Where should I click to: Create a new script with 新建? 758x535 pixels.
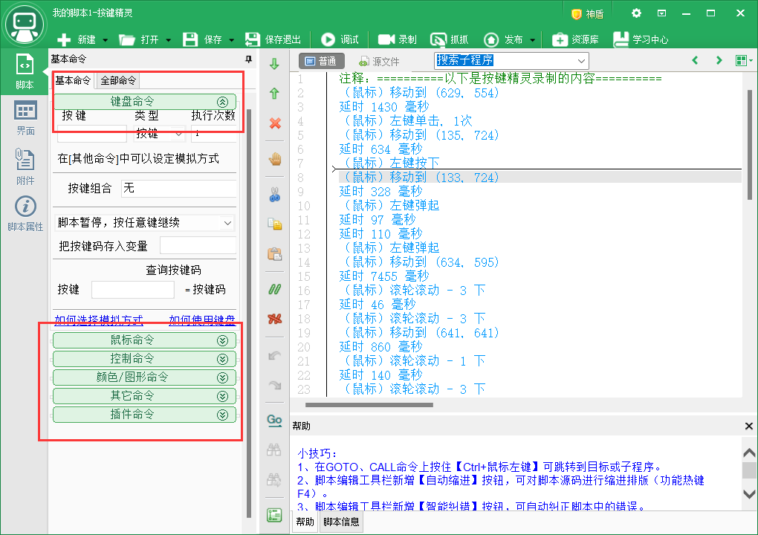(76, 39)
